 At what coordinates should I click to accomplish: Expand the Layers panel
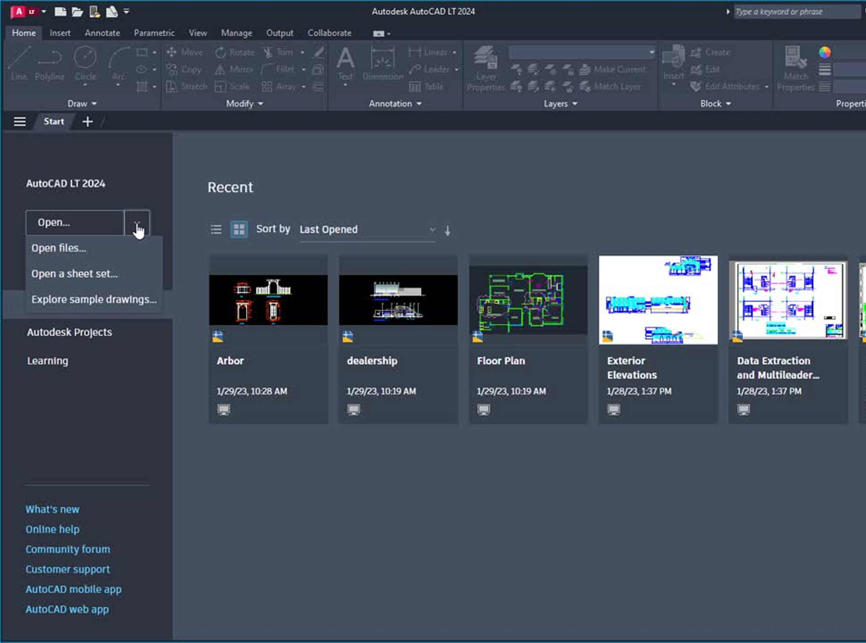tap(560, 103)
